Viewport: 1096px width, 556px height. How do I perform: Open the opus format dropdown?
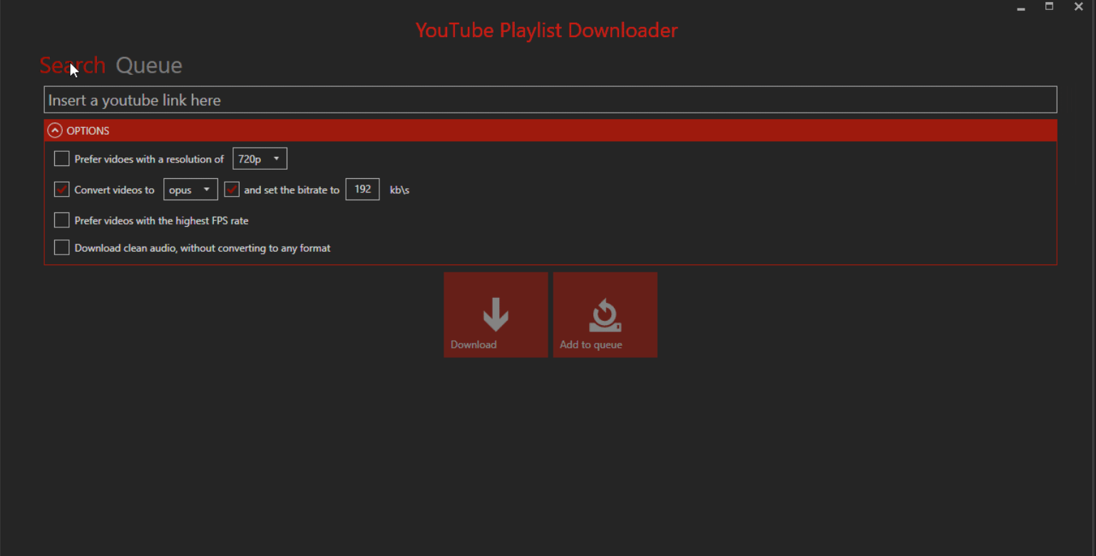[190, 190]
